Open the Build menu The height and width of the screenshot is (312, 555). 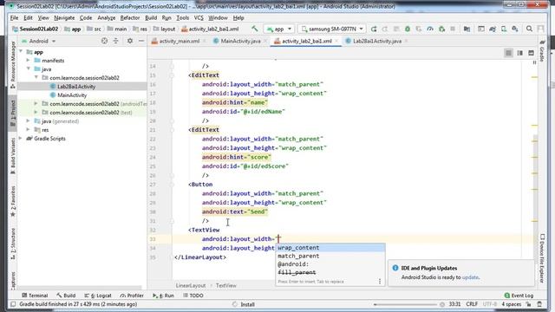pos(151,17)
